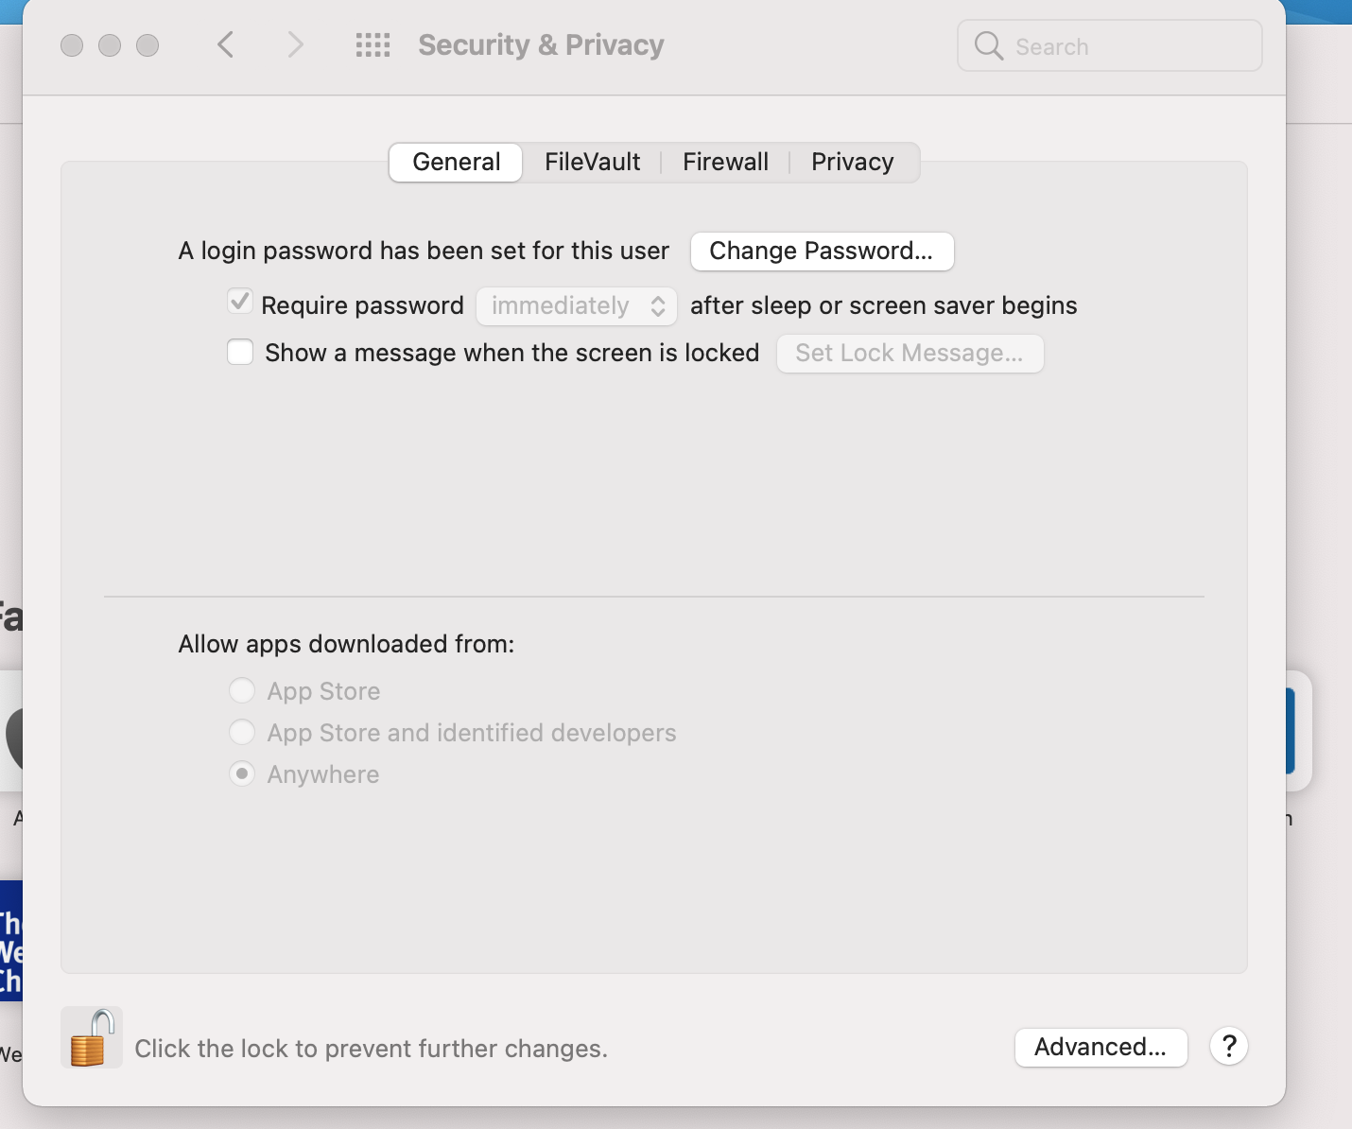
Task: Open the Advanced settings button
Action: click(x=1100, y=1048)
